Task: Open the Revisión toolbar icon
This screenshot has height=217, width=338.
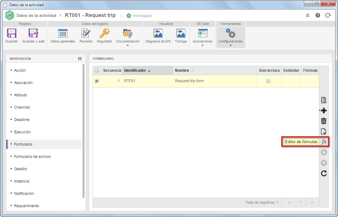Action: click(x=86, y=33)
